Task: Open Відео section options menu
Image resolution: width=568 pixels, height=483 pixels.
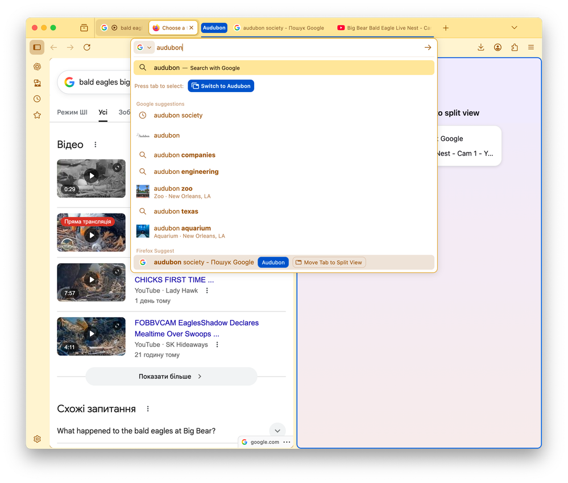Action: (96, 144)
